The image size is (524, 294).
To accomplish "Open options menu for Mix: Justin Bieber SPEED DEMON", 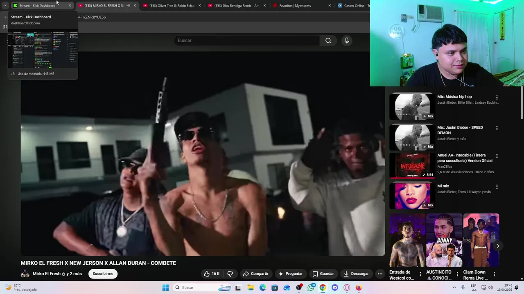I will pos(497,128).
